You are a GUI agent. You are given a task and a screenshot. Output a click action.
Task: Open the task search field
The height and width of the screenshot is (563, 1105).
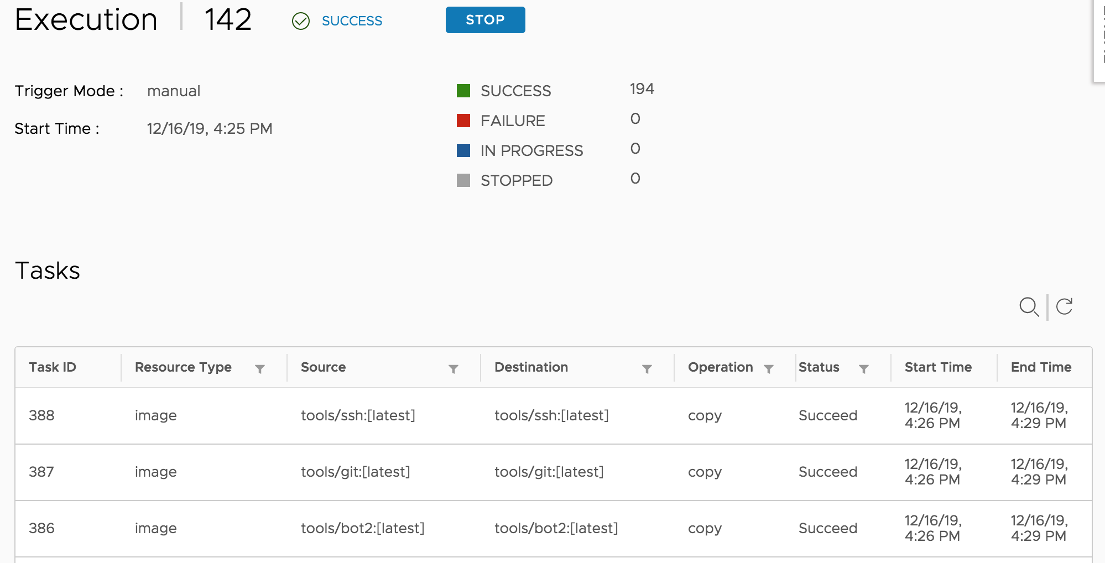pyautogui.click(x=1030, y=306)
